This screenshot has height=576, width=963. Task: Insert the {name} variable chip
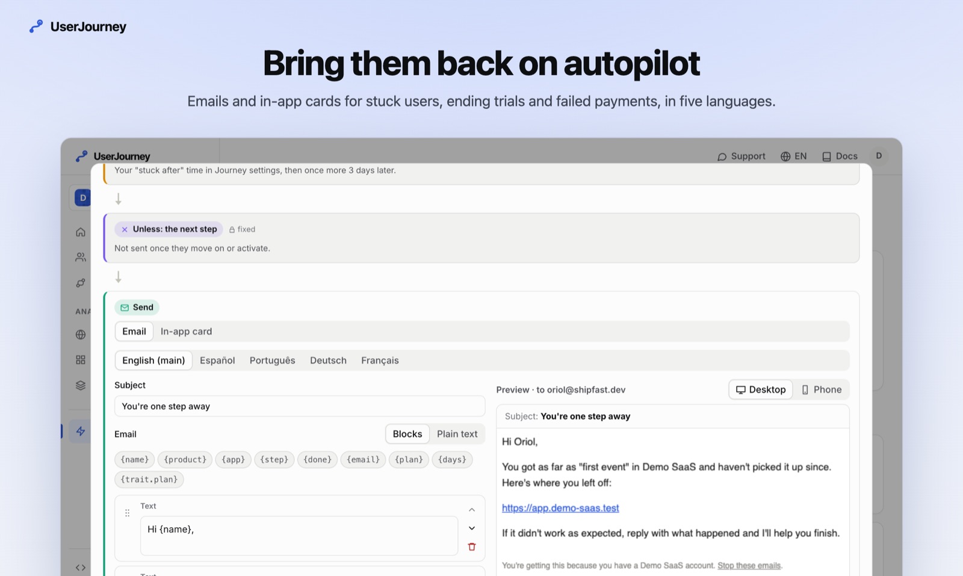135,460
